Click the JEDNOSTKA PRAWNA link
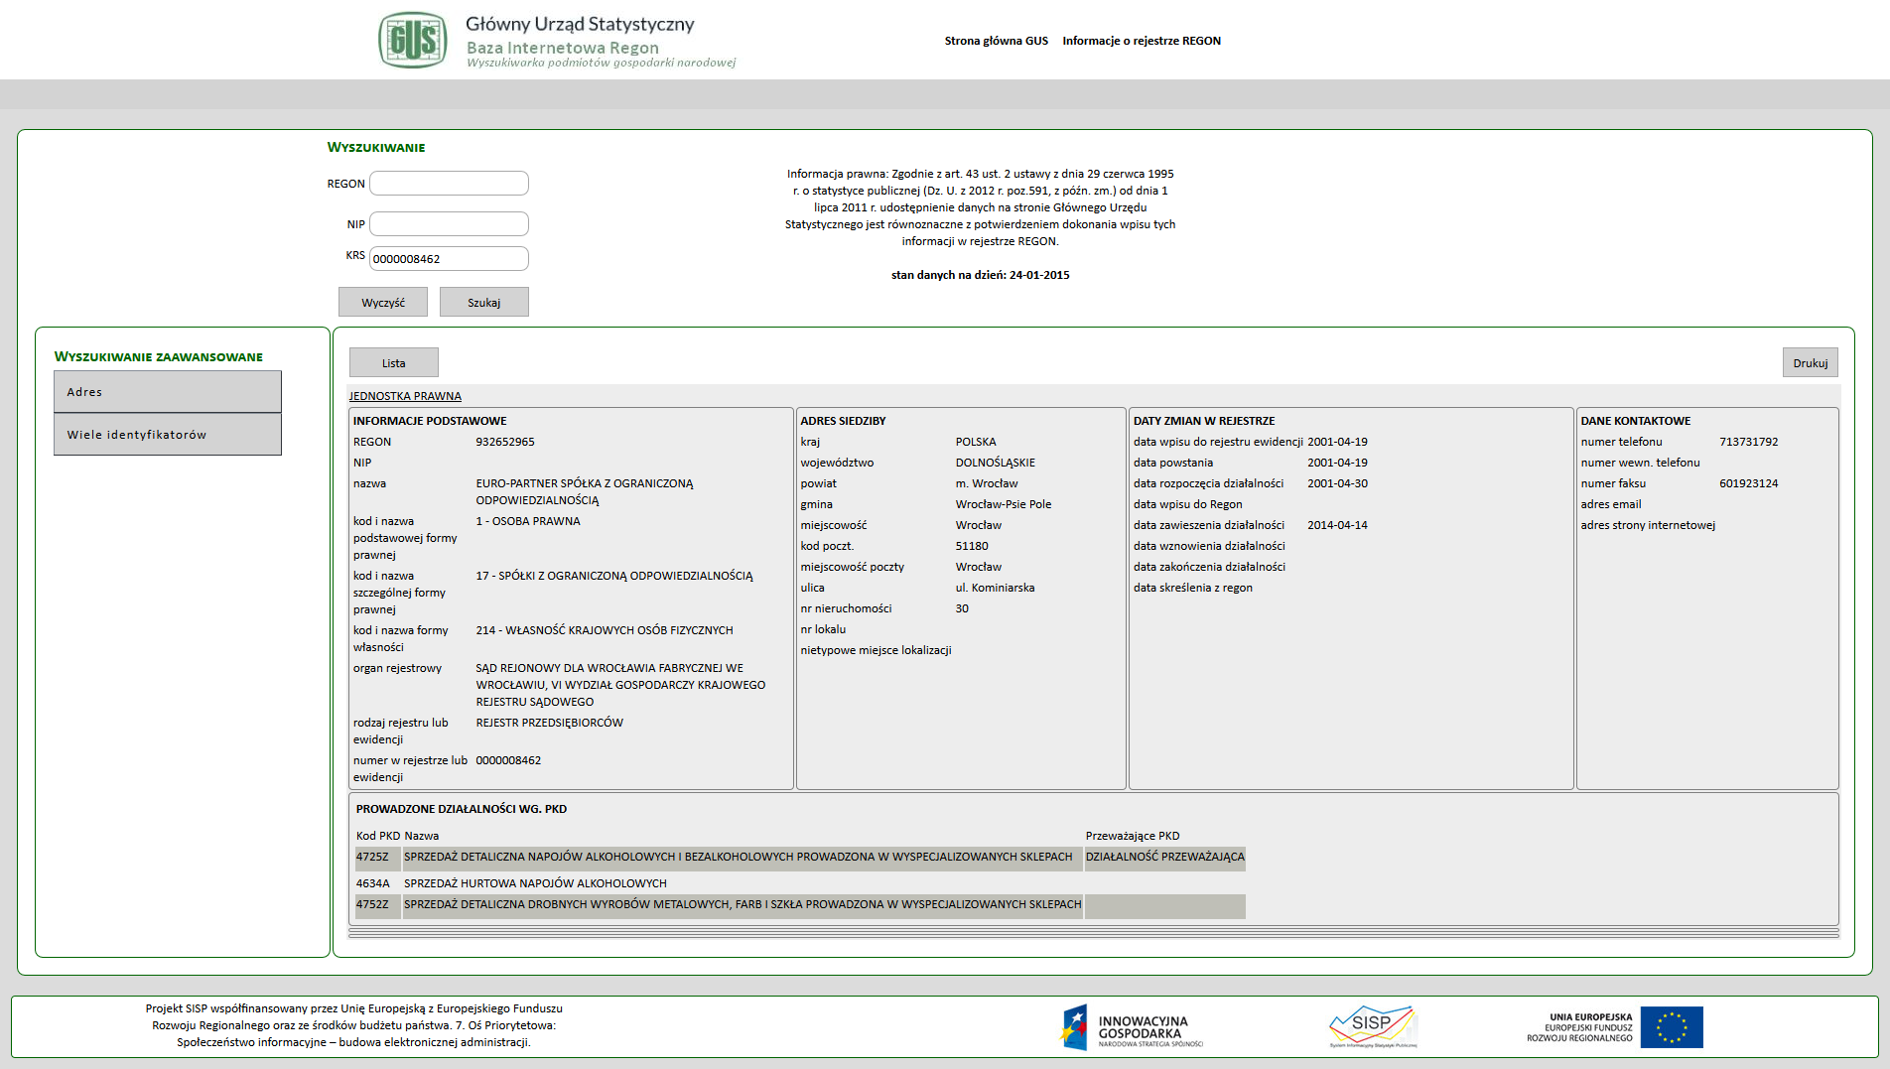 (405, 396)
